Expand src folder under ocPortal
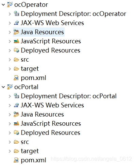135x165 pixels. click(x=10, y=142)
